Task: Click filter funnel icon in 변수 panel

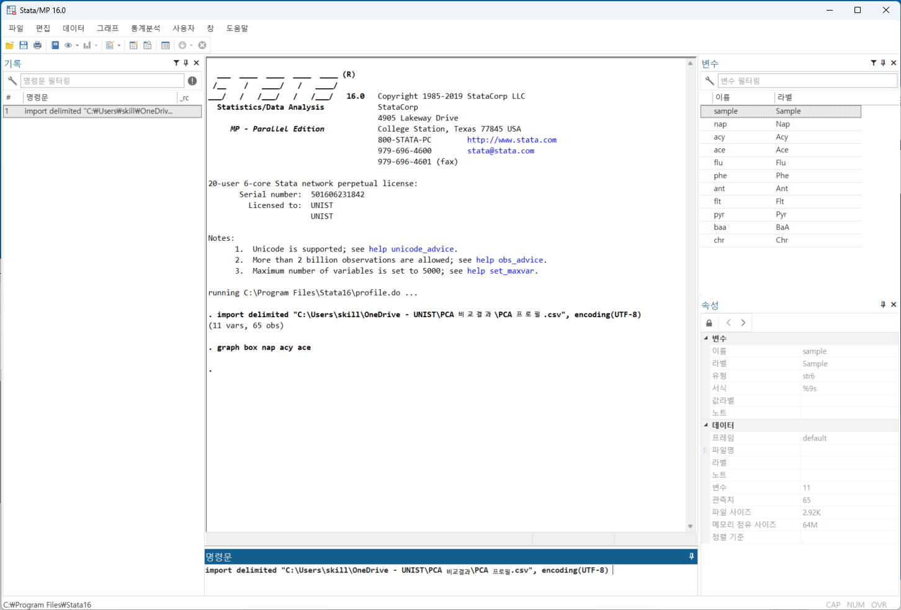Action: (874, 63)
